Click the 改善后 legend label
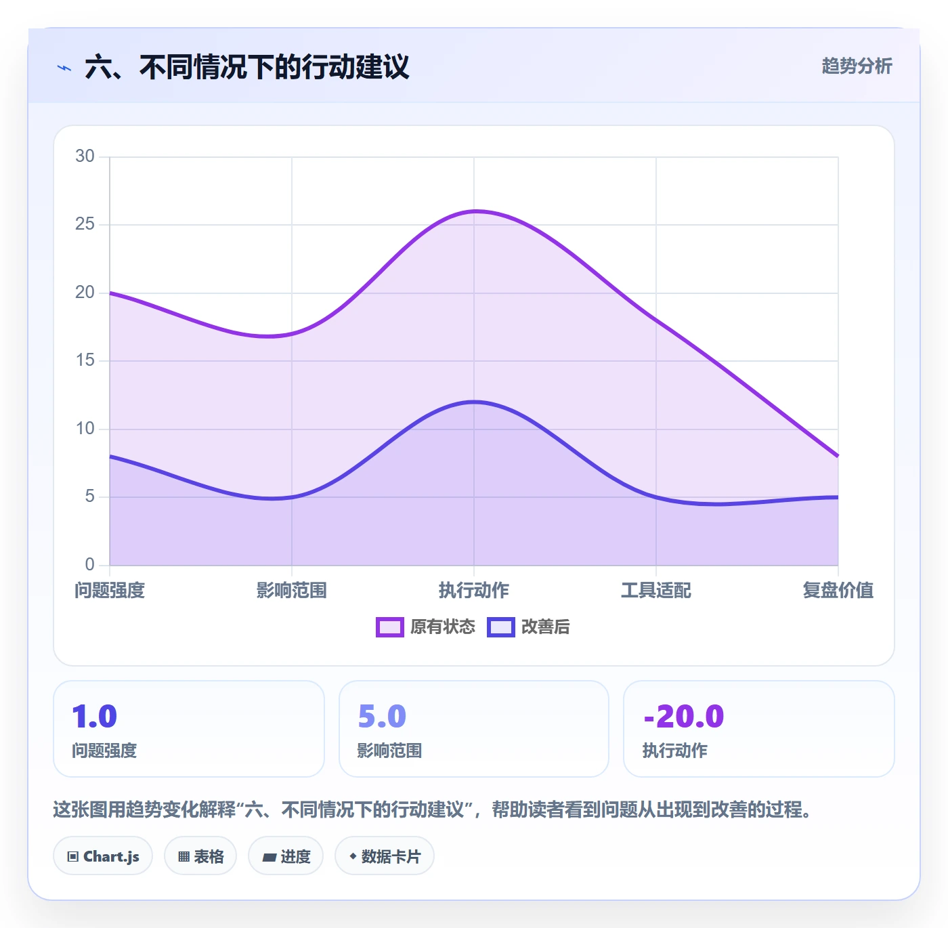Image resolution: width=948 pixels, height=928 pixels. coord(546,627)
